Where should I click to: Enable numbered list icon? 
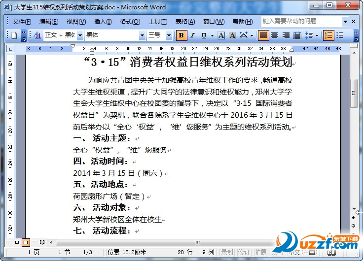pos(328,35)
